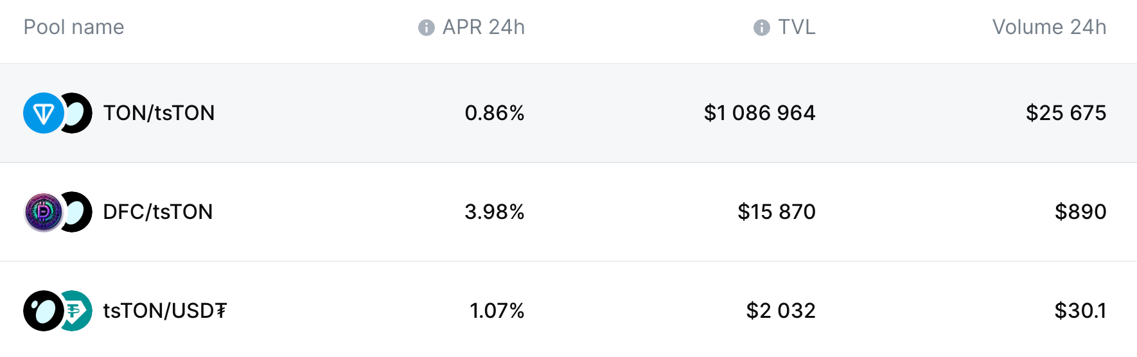
Task: Click tsTON icon in the DFC/tsTON row
Action: pos(77,212)
